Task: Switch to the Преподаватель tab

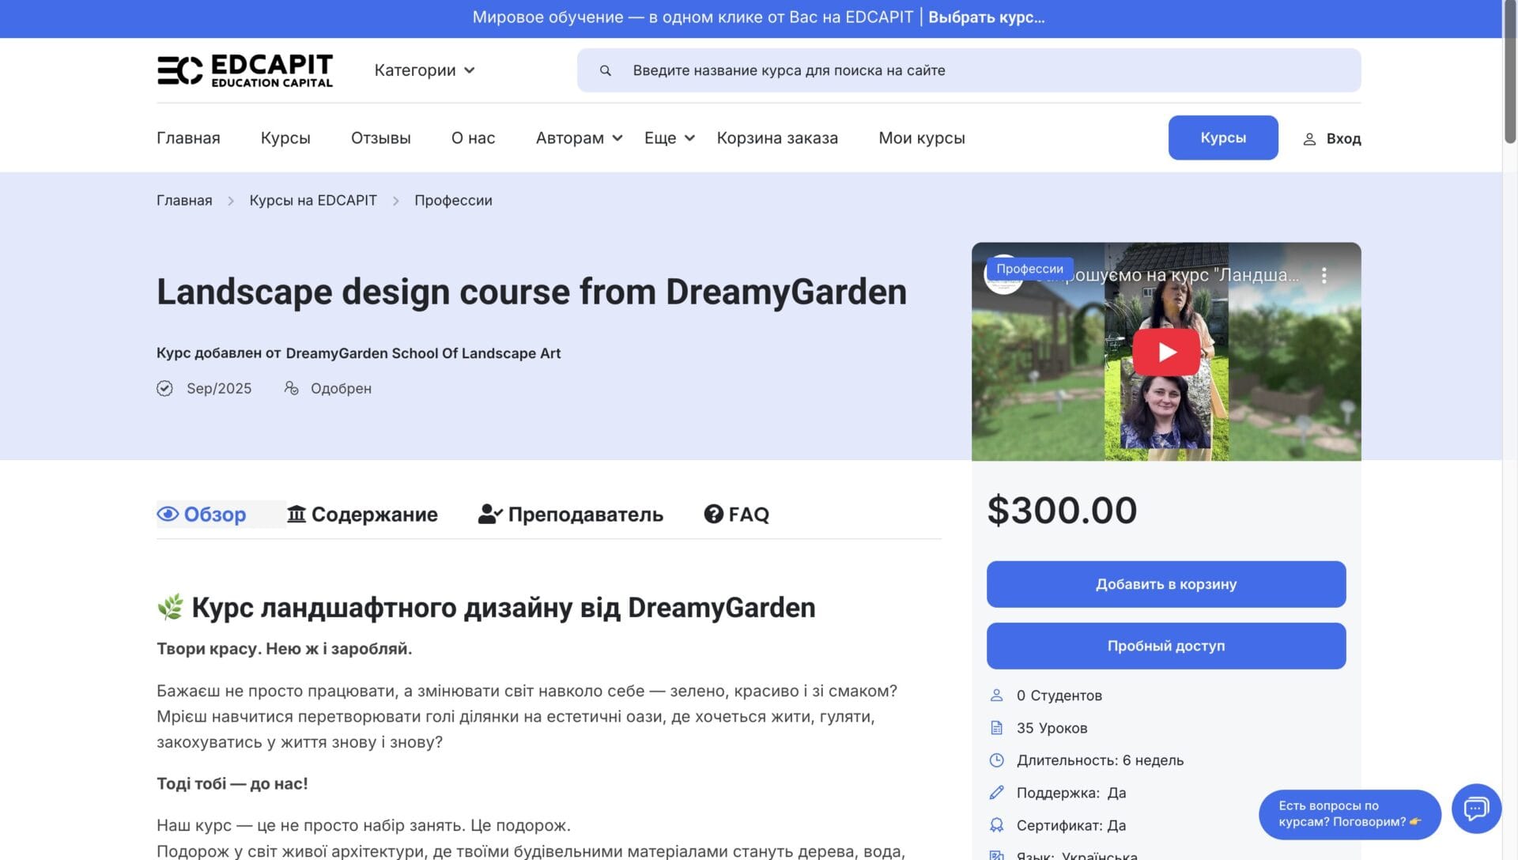Action: coord(571,515)
